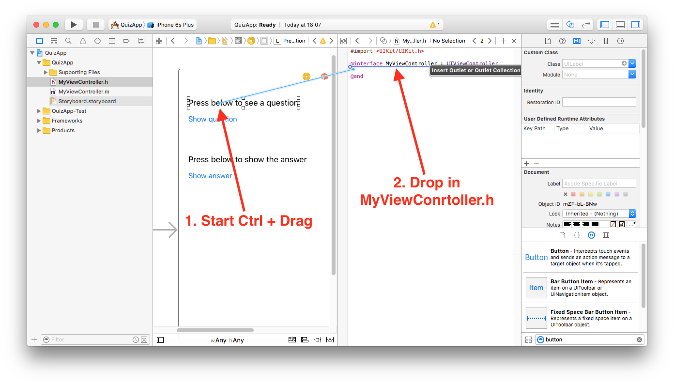Collapse the QuizApp project root
The image size is (674, 385).
pyautogui.click(x=32, y=53)
